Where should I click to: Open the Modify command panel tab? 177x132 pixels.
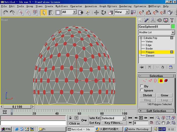pos(146,20)
